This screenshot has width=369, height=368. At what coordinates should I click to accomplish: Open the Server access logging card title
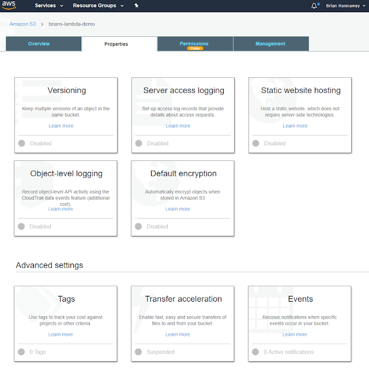click(x=183, y=91)
